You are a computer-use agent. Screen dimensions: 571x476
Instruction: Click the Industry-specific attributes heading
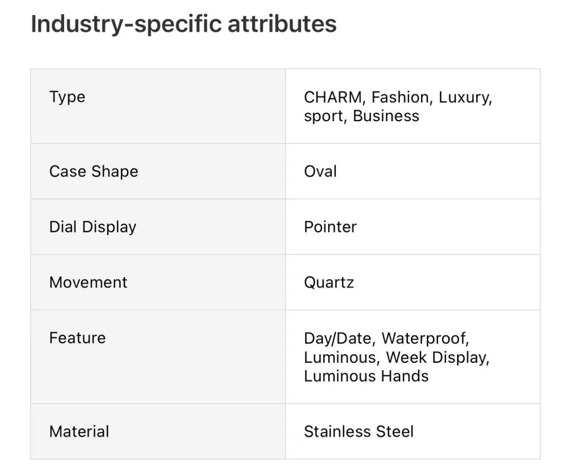coord(184,24)
